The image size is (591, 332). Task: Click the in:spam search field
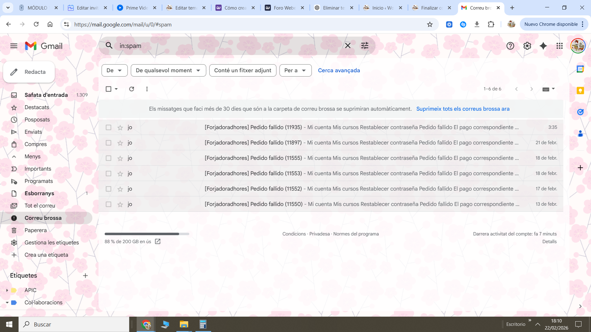click(228, 46)
